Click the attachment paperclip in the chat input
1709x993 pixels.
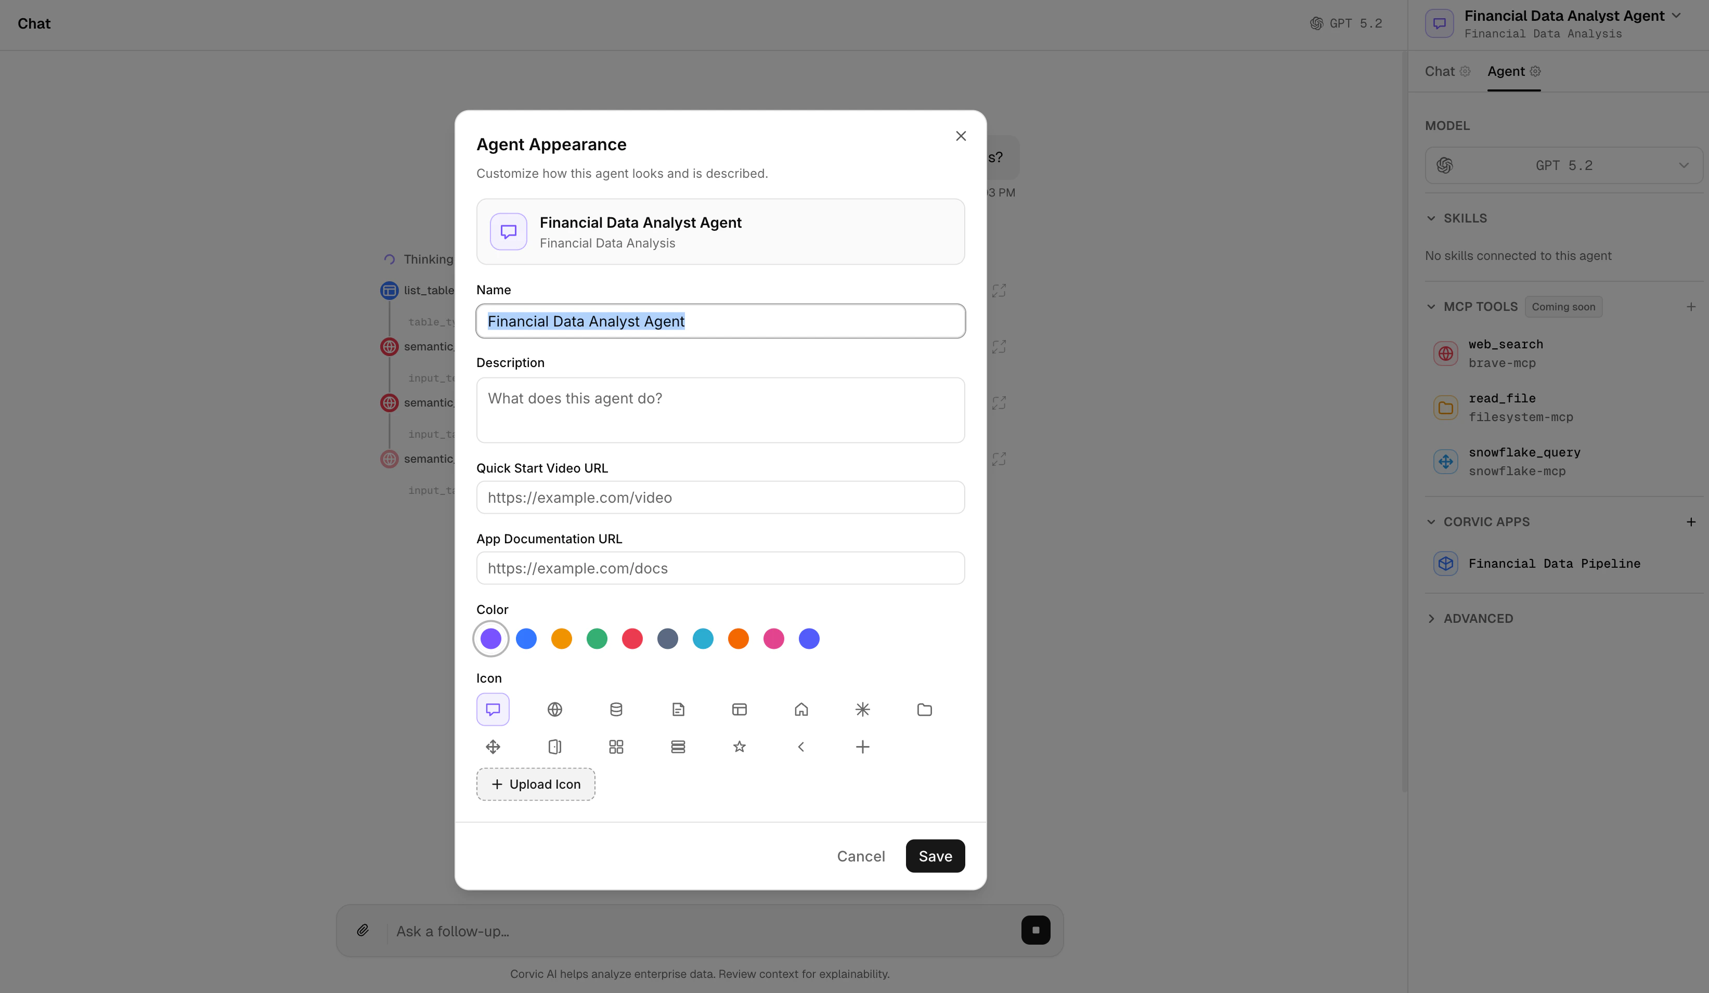click(x=364, y=930)
